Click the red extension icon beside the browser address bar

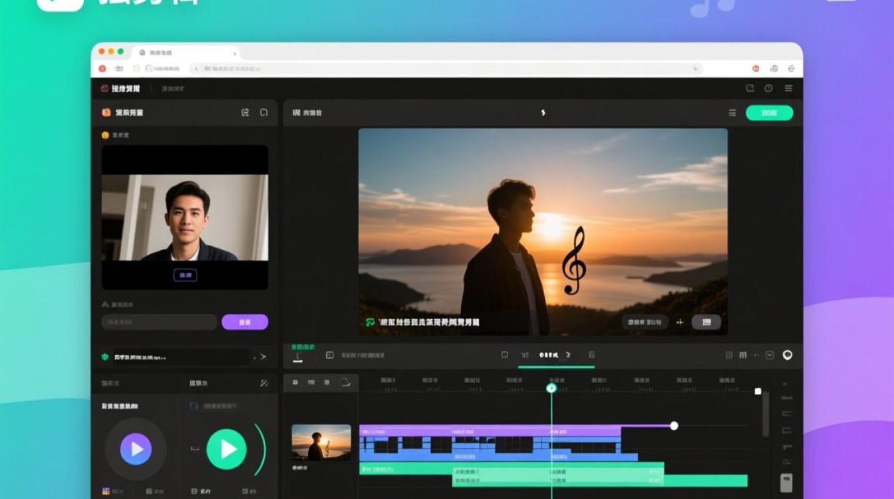756,69
